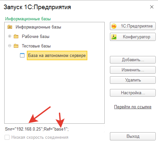Click the Рабочие базы folder icon
The height and width of the screenshot is (143, 158).
click(16, 36)
